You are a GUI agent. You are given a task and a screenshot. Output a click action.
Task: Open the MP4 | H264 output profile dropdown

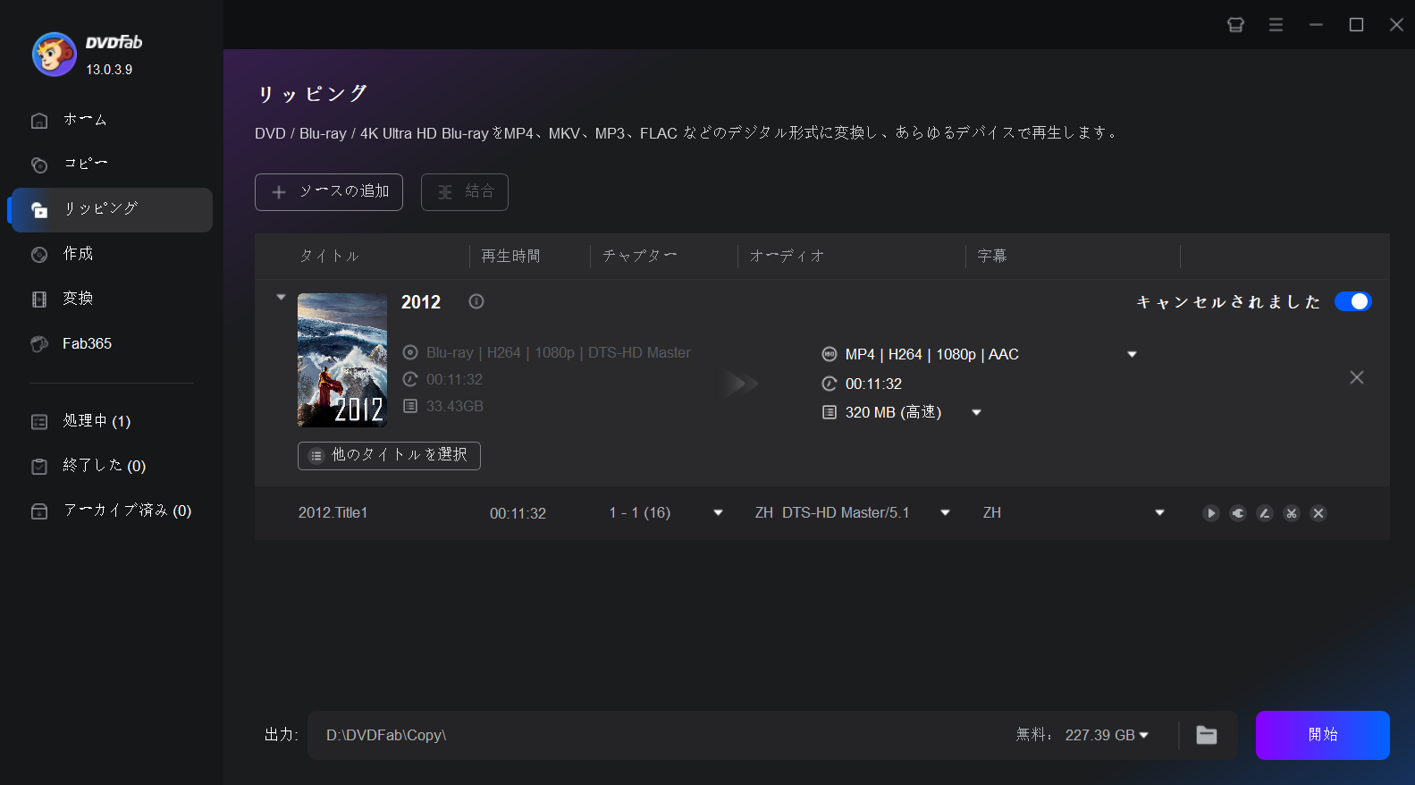pos(1132,355)
